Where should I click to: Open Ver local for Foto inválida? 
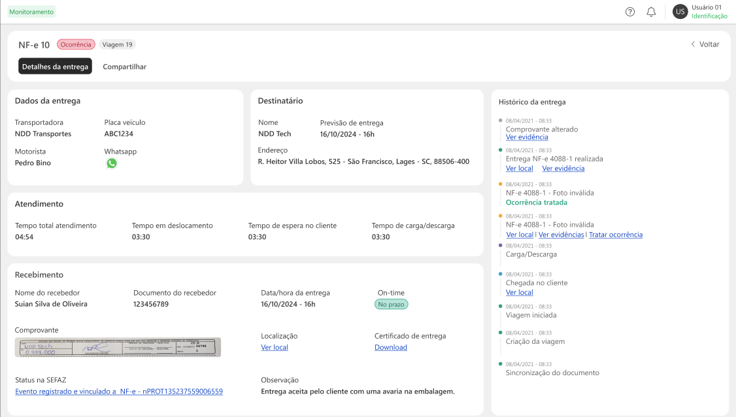(520, 235)
